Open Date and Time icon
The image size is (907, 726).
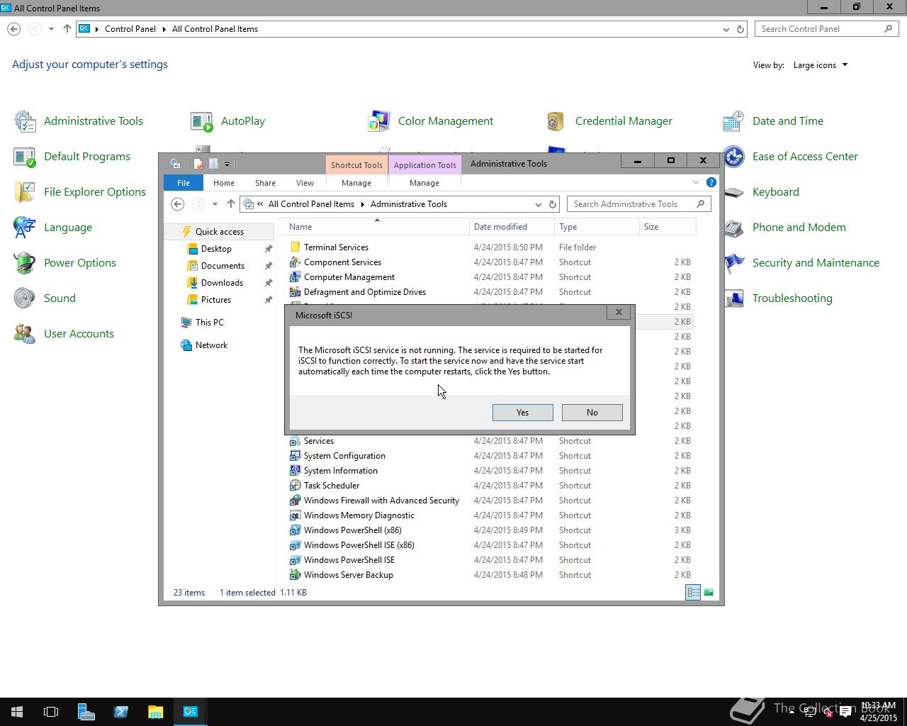733,121
